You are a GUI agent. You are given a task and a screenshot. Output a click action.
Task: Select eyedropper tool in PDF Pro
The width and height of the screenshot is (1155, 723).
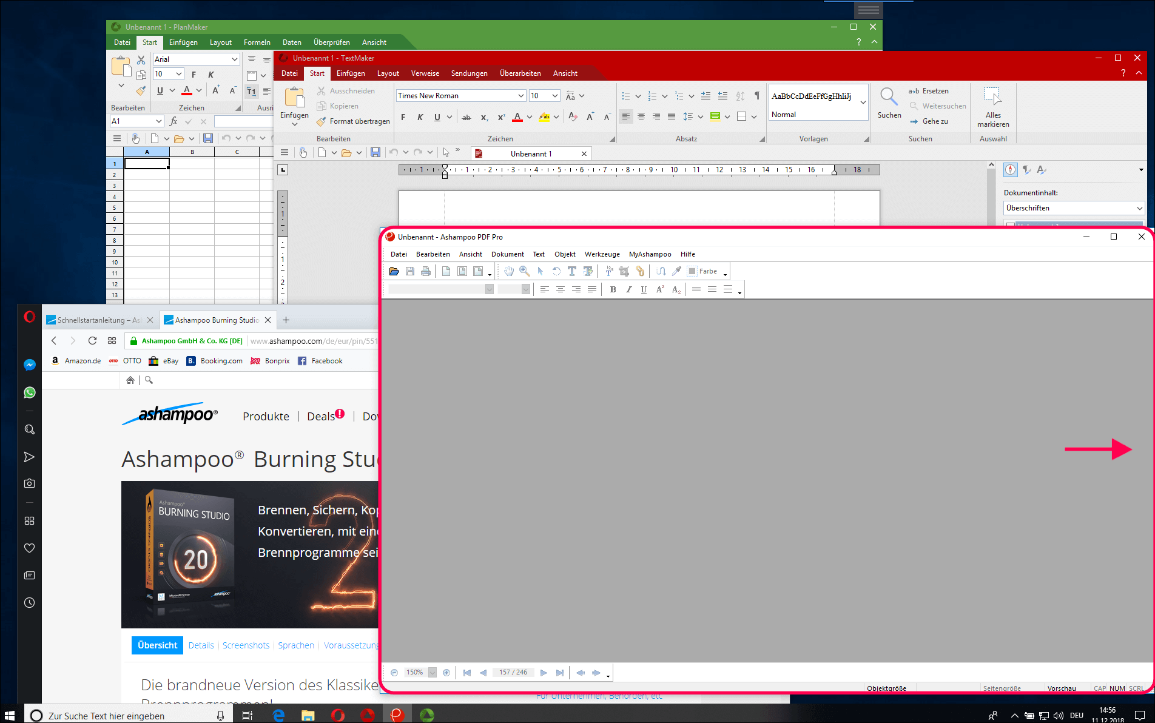(676, 271)
